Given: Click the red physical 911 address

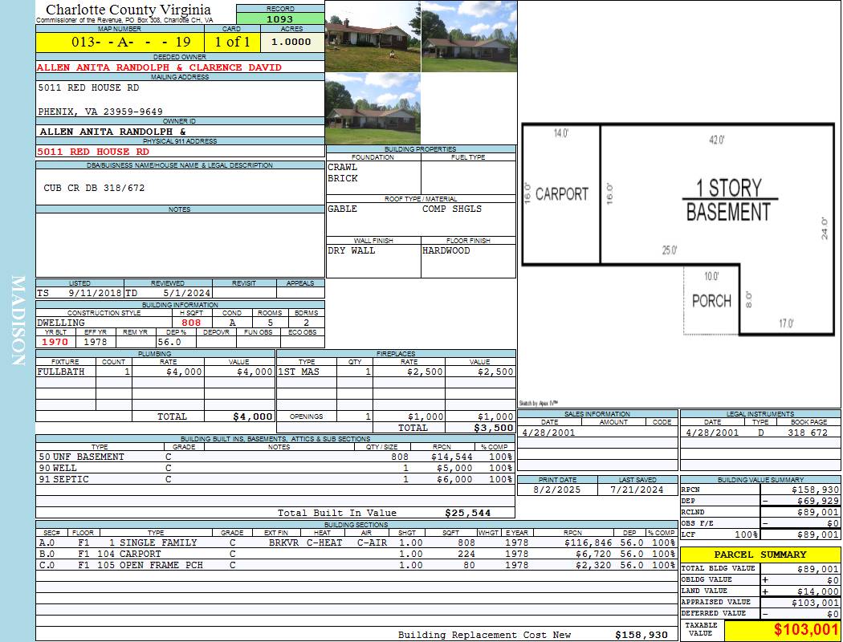Looking at the screenshot, I should pyautogui.click(x=93, y=152).
